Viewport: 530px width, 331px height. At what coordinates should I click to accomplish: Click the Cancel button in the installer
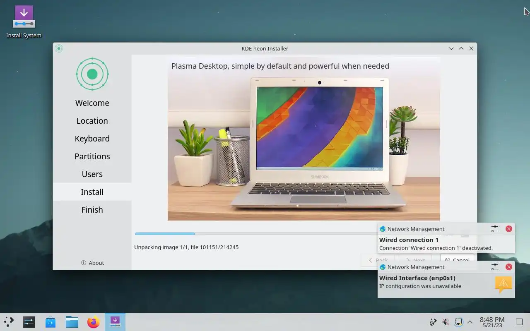point(457,260)
